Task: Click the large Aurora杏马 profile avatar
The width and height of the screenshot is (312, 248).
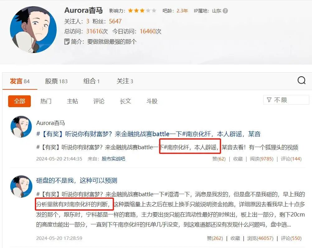Action: pyautogui.click(x=33, y=30)
